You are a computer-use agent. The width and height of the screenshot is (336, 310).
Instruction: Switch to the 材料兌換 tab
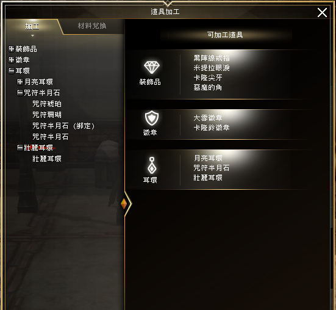tap(92, 26)
